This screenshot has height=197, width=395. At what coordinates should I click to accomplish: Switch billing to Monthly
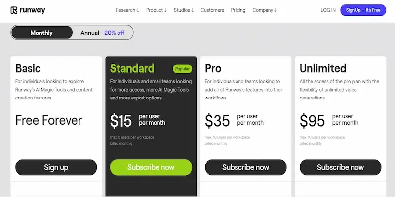[x=41, y=33]
